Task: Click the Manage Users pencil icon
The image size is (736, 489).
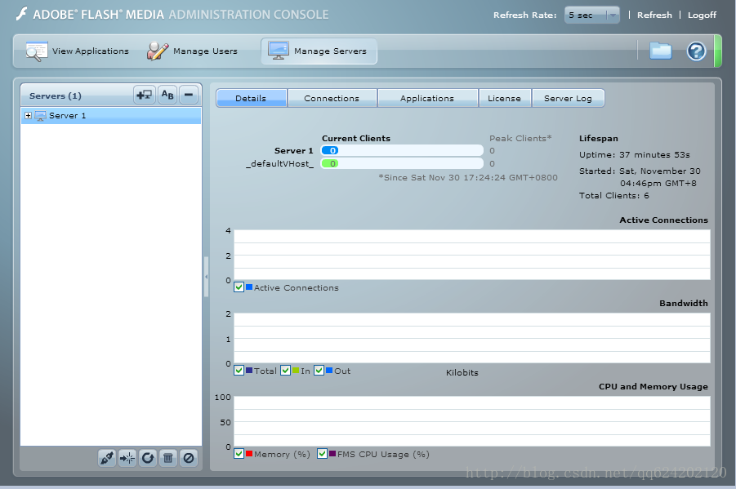Action: click(157, 51)
